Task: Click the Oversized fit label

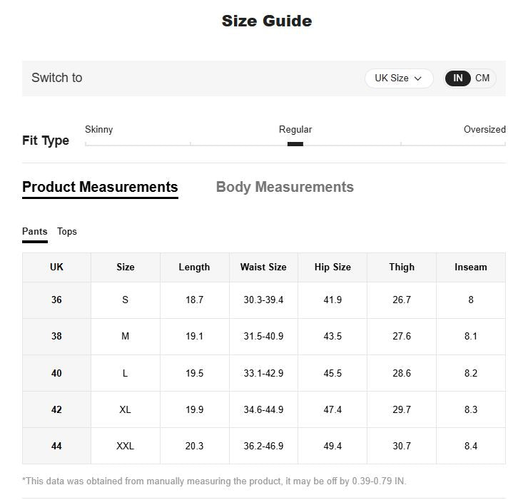Action: [484, 129]
